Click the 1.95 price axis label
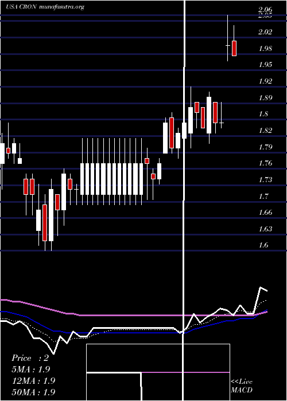287x401 pixels. [265, 65]
